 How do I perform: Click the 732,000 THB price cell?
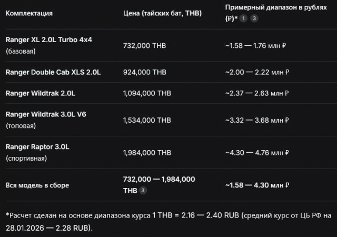[144, 46]
